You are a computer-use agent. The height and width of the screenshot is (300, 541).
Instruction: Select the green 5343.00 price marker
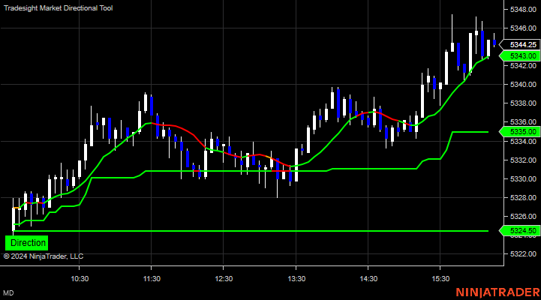[520, 55]
